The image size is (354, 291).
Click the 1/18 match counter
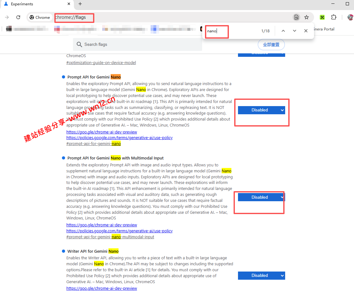pos(265,31)
